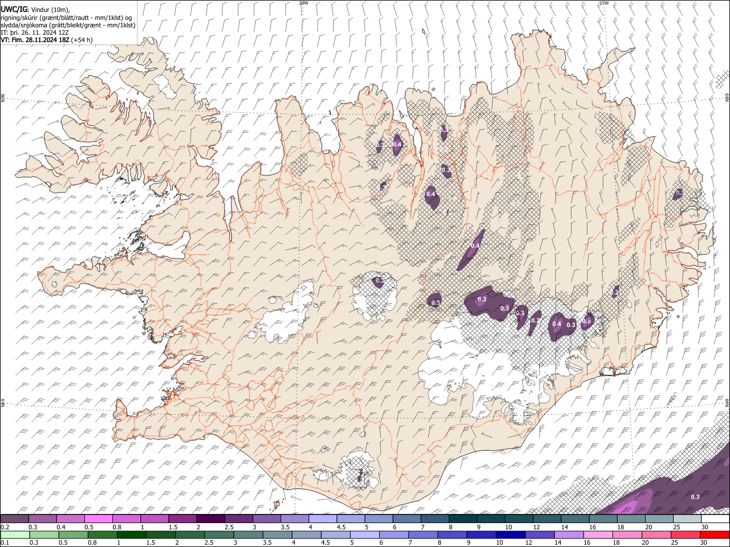Click the 15W longitude label
The height and width of the screenshot is (547, 730).
pyautogui.click(x=604, y=3)
